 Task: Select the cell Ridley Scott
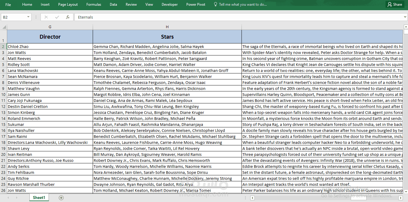point(50,64)
